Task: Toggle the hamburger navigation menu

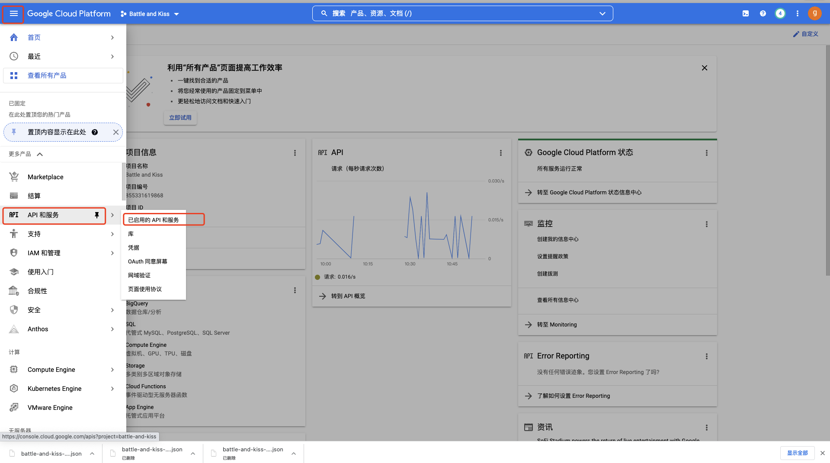Action: [x=13, y=14]
